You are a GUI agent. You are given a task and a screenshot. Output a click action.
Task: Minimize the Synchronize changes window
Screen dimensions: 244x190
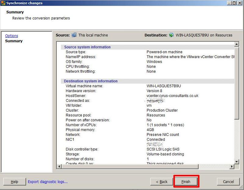pos(229,3)
